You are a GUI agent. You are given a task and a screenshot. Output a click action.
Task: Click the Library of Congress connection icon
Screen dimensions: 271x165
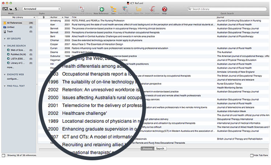tap(8, 63)
